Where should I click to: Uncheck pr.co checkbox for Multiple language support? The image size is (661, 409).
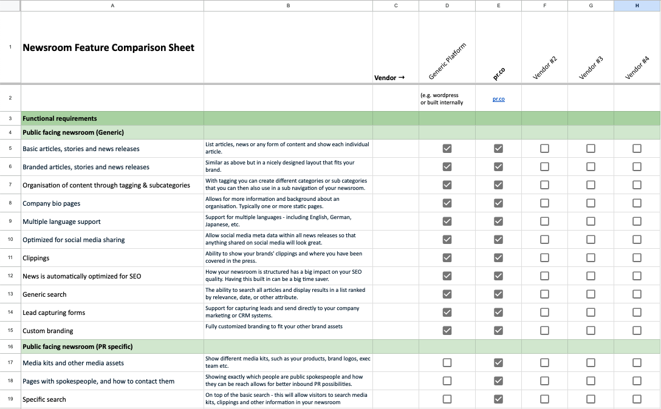pyautogui.click(x=498, y=221)
